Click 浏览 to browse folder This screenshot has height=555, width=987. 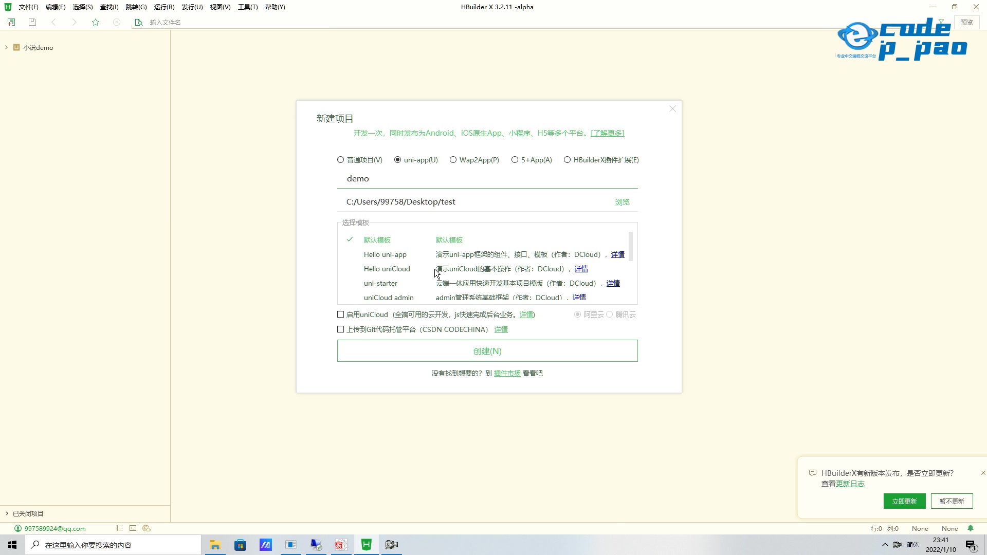tap(622, 202)
